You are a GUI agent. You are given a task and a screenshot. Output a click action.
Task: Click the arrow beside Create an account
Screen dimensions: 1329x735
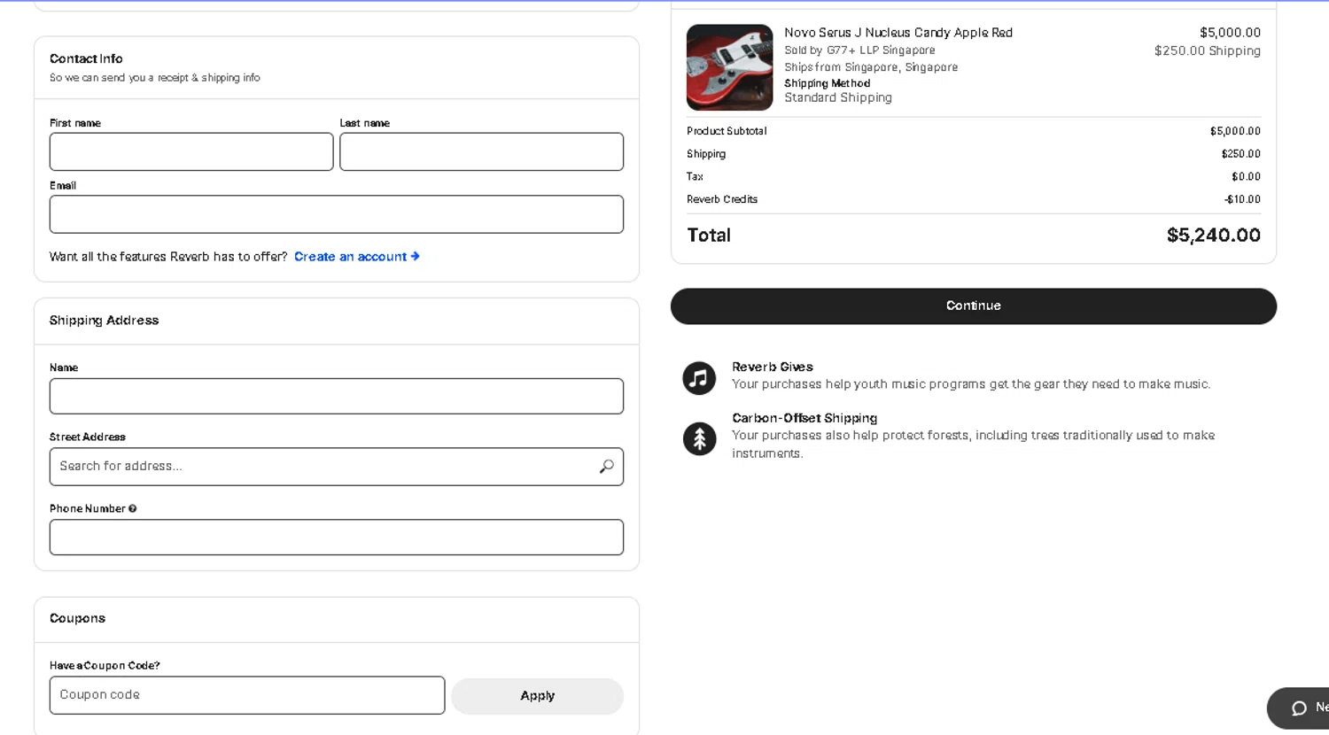point(415,257)
